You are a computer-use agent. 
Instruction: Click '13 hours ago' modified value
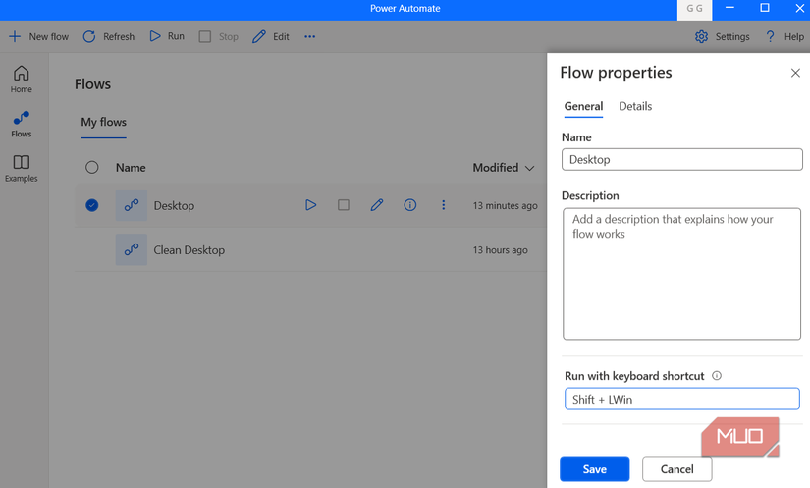500,250
